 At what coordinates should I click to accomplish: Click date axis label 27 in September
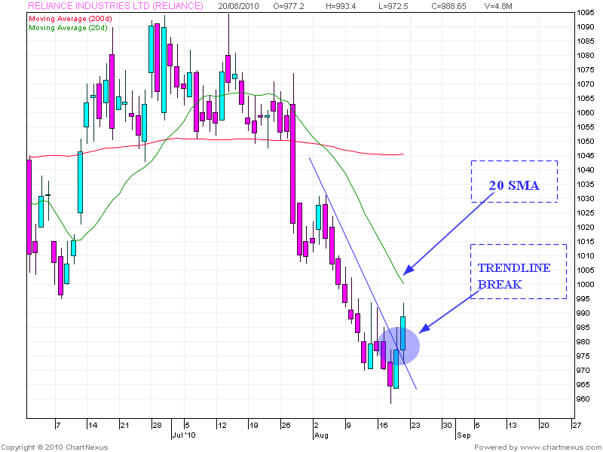pos(577,426)
